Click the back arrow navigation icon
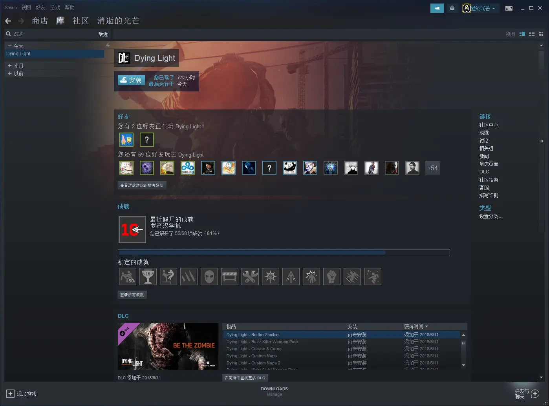This screenshot has width=549, height=406. (x=8, y=21)
